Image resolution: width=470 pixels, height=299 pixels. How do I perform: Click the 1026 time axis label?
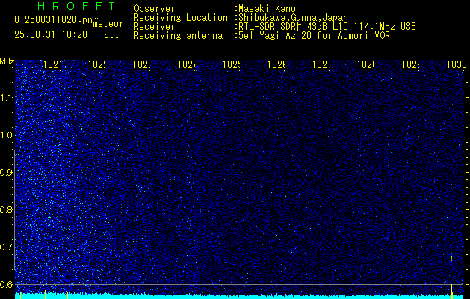coord(276,64)
